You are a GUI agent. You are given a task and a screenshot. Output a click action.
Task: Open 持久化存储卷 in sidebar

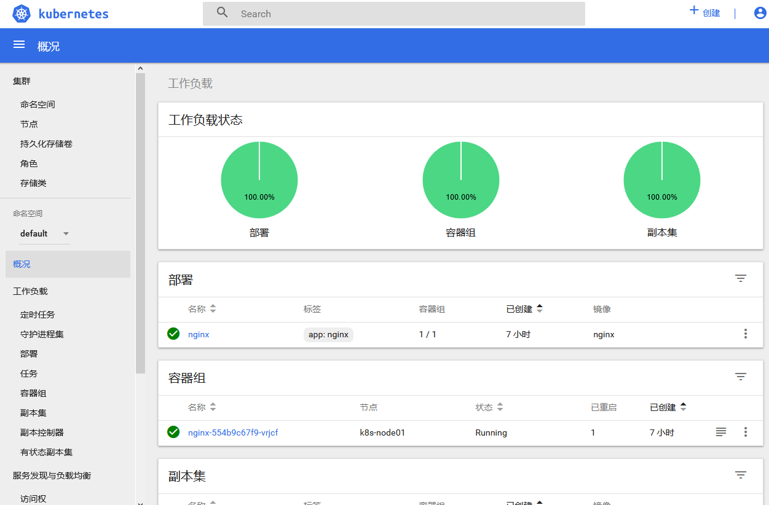(x=47, y=144)
